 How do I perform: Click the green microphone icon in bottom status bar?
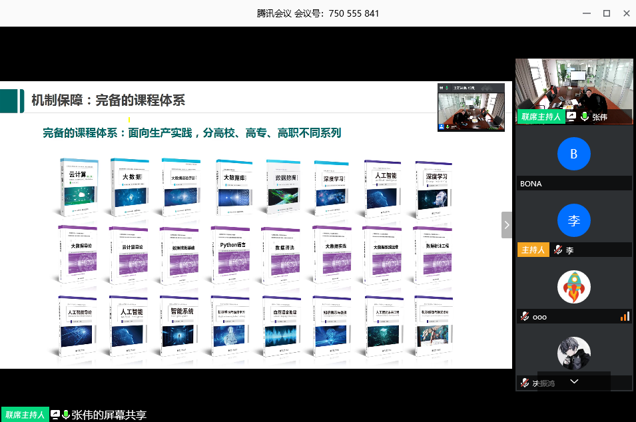tap(66, 415)
